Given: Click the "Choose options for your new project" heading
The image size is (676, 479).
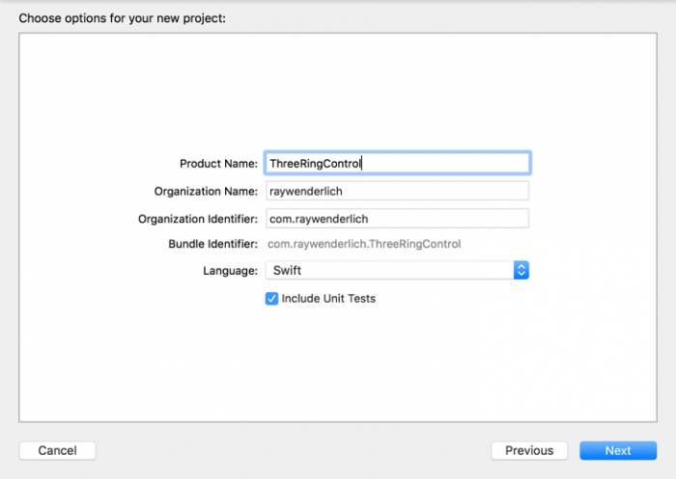Looking at the screenshot, I should point(122,17).
